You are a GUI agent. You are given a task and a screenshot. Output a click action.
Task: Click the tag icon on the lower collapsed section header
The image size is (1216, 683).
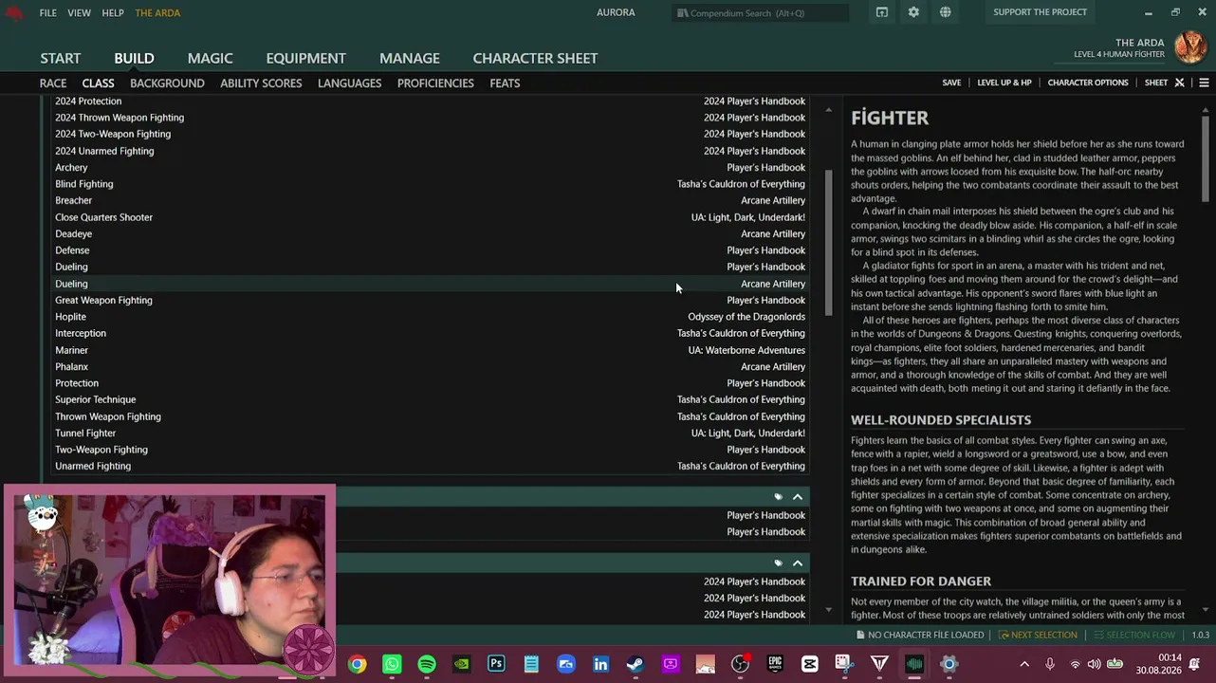pyautogui.click(x=778, y=563)
